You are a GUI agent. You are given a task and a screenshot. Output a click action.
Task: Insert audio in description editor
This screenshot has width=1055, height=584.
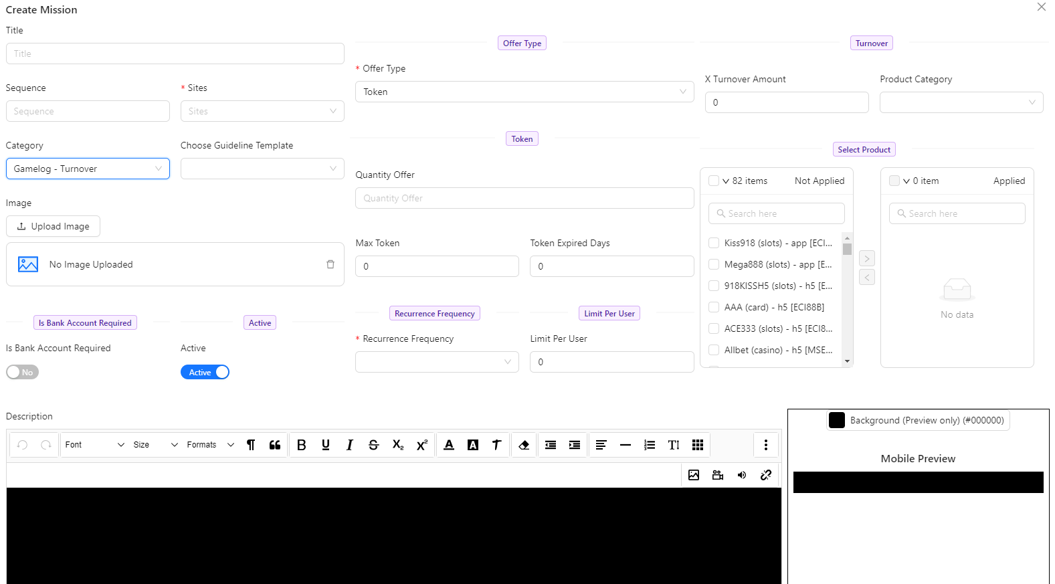point(742,475)
